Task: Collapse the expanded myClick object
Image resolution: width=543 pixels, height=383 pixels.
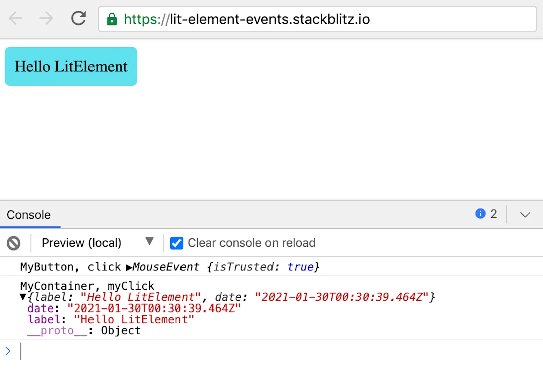Action: (22, 297)
